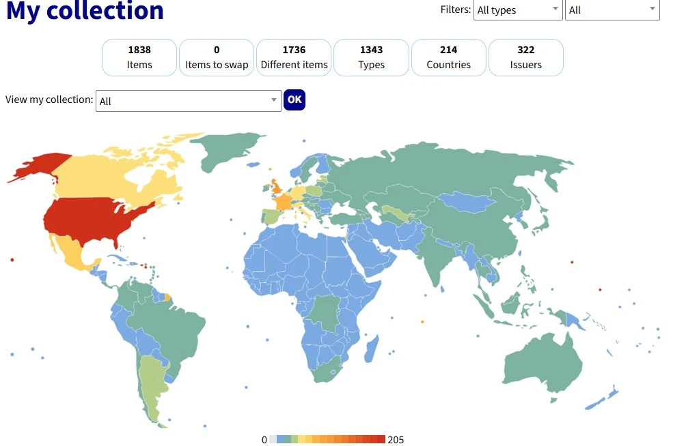Viewport: 686px width, 446px height.
Task: Open the 1838 Items stat card
Action: (139, 57)
